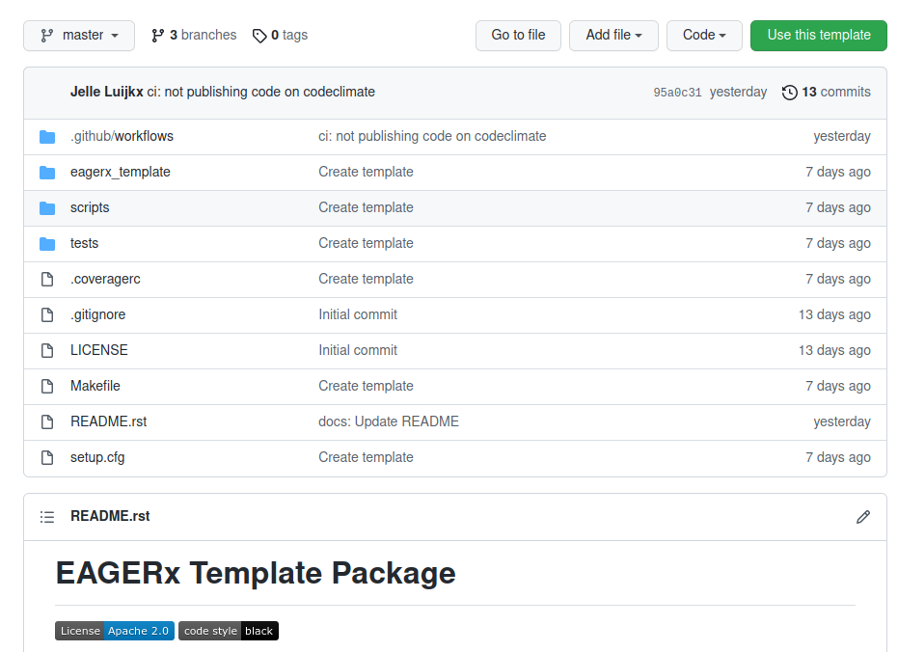Open the .github/workflows folder
Image resolution: width=898 pixels, height=652 pixels.
pos(122,136)
